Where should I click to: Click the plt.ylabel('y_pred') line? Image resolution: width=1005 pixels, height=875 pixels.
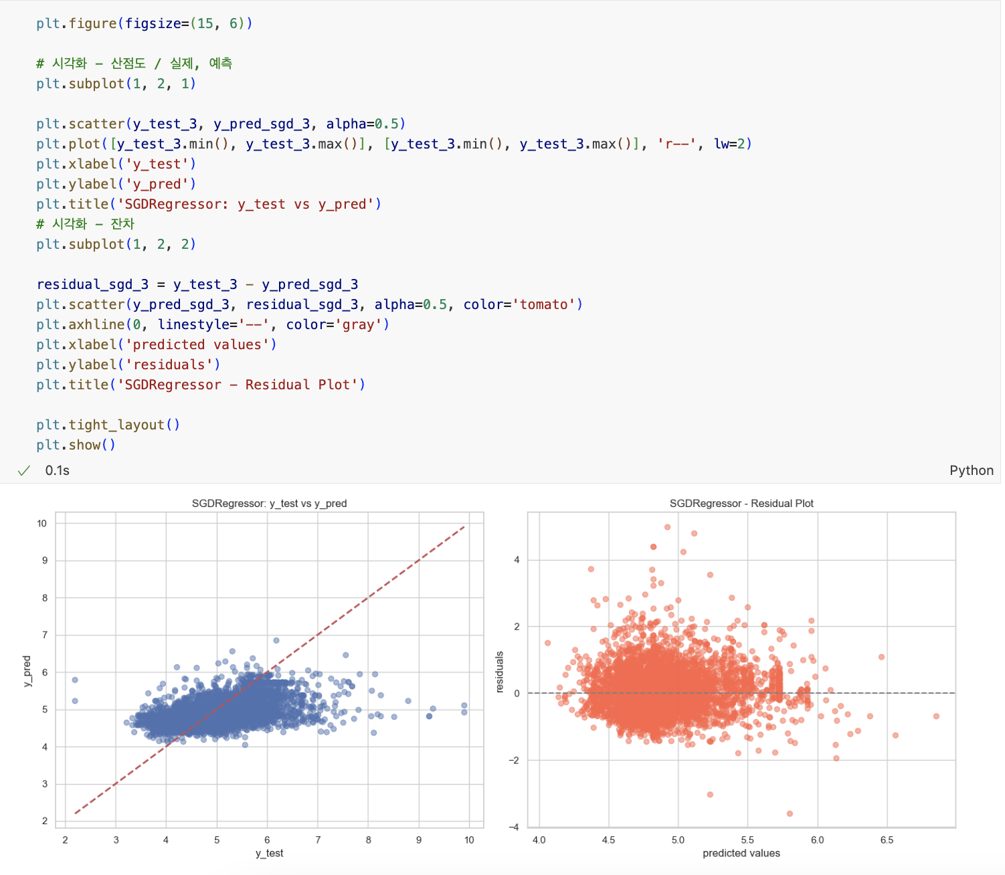pyautogui.click(x=116, y=184)
